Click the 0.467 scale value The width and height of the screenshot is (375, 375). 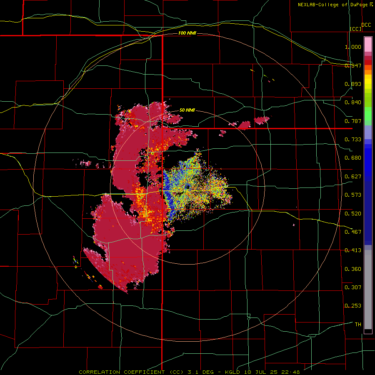(x=353, y=232)
